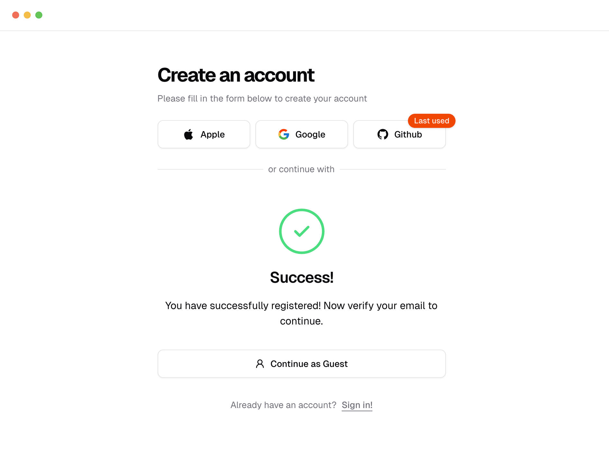The image size is (609, 454).
Task: Select the yellow traffic light control
Action: pyautogui.click(x=27, y=15)
